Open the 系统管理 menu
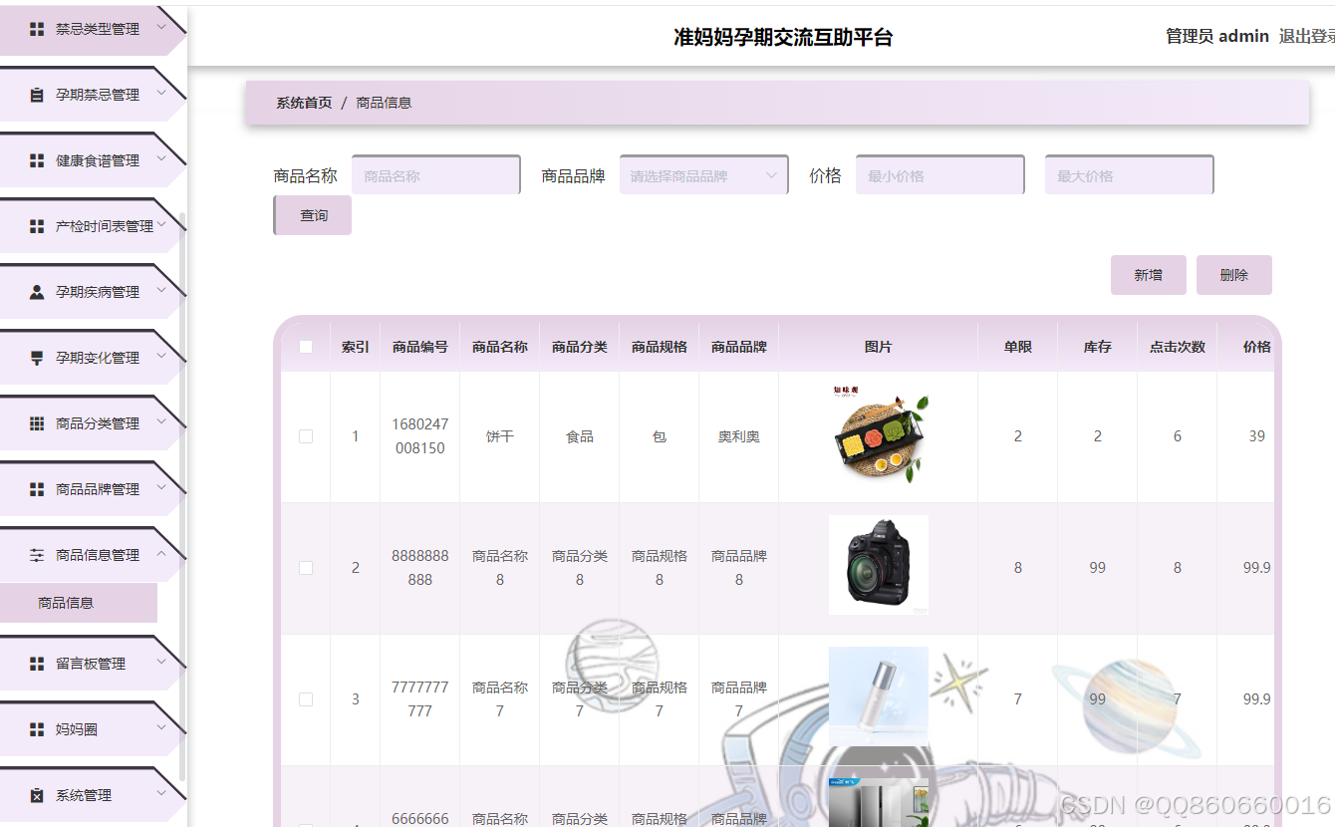The width and height of the screenshot is (1335, 827). tap(92, 795)
